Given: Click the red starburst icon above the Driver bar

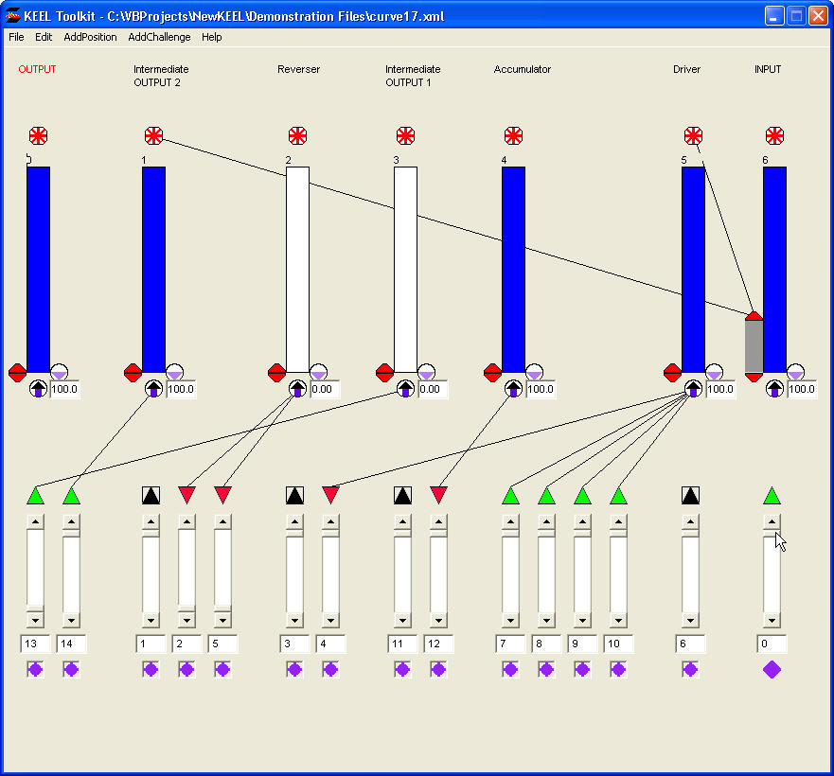Looking at the screenshot, I should pos(693,135).
